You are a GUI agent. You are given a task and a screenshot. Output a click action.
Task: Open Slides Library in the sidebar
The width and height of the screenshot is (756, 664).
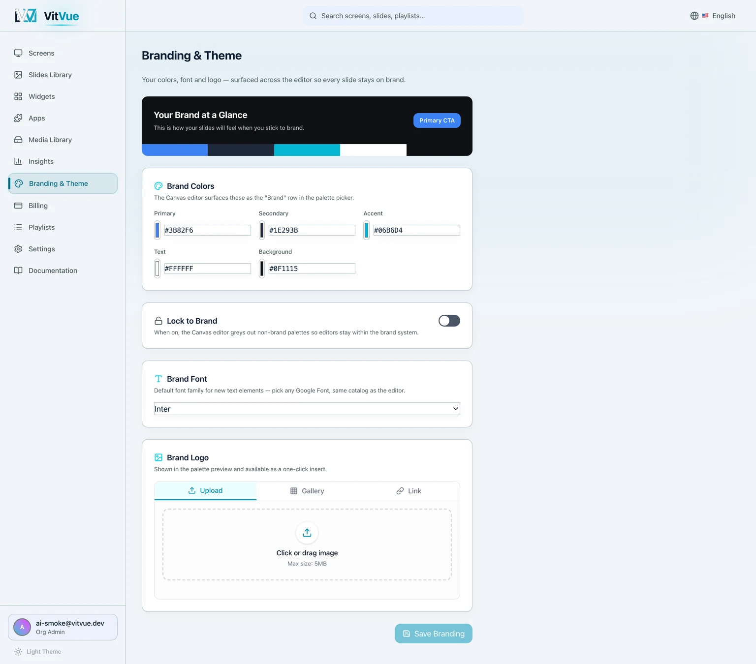pos(63,75)
